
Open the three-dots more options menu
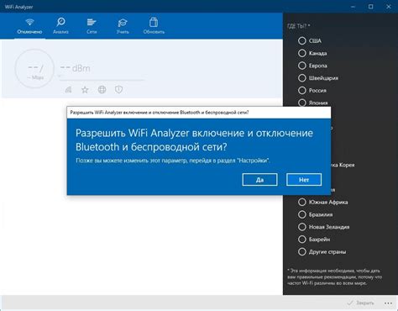(x=388, y=303)
